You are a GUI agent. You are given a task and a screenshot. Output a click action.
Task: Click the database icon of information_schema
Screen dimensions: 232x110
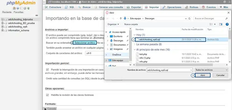[x=6, y=31]
